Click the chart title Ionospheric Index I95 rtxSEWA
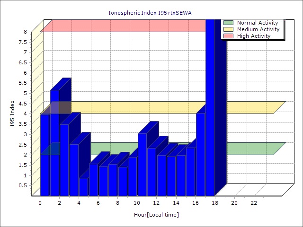Image resolution: width=303 pixels, height=227 pixels. 151,13
